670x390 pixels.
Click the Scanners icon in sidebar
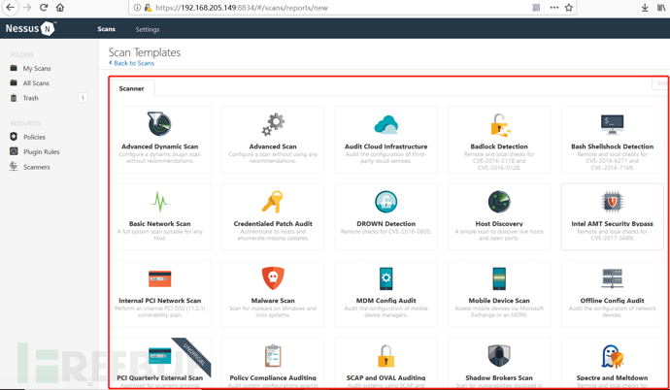[14, 167]
